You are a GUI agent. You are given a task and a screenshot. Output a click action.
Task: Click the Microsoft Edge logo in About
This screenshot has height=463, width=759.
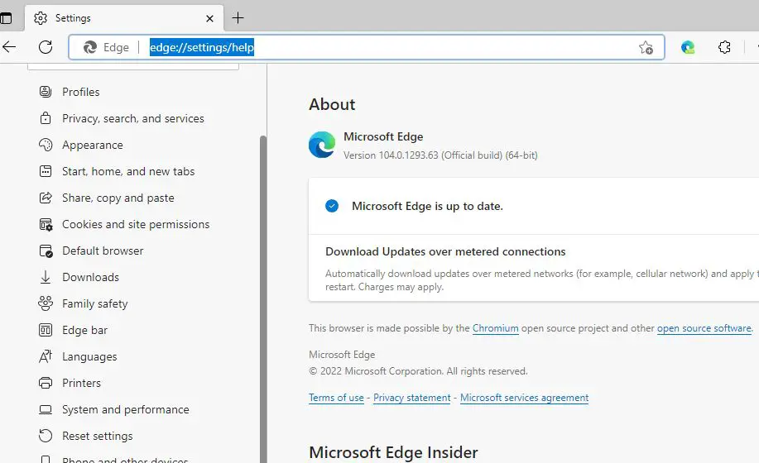tap(322, 145)
